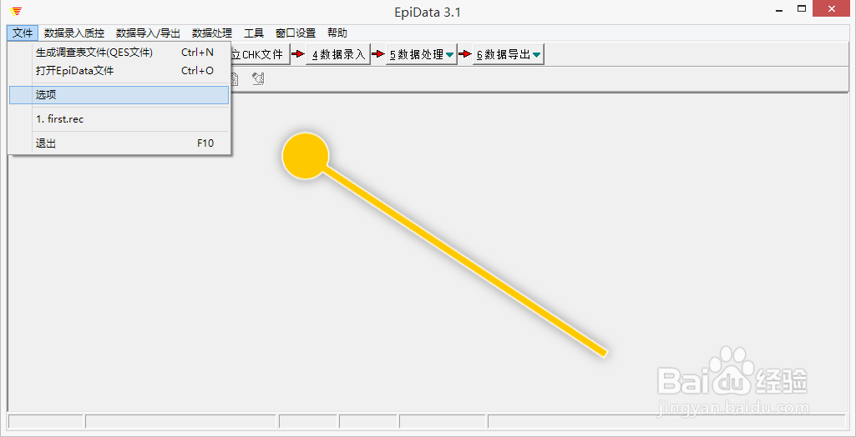The width and height of the screenshot is (856, 437).
Task: Open the 文件 menu in menu bar
Action: 23,33
